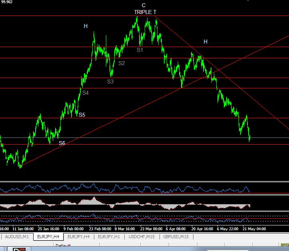Click the 23 Mar 00:00 date on time axis

click(151, 229)
